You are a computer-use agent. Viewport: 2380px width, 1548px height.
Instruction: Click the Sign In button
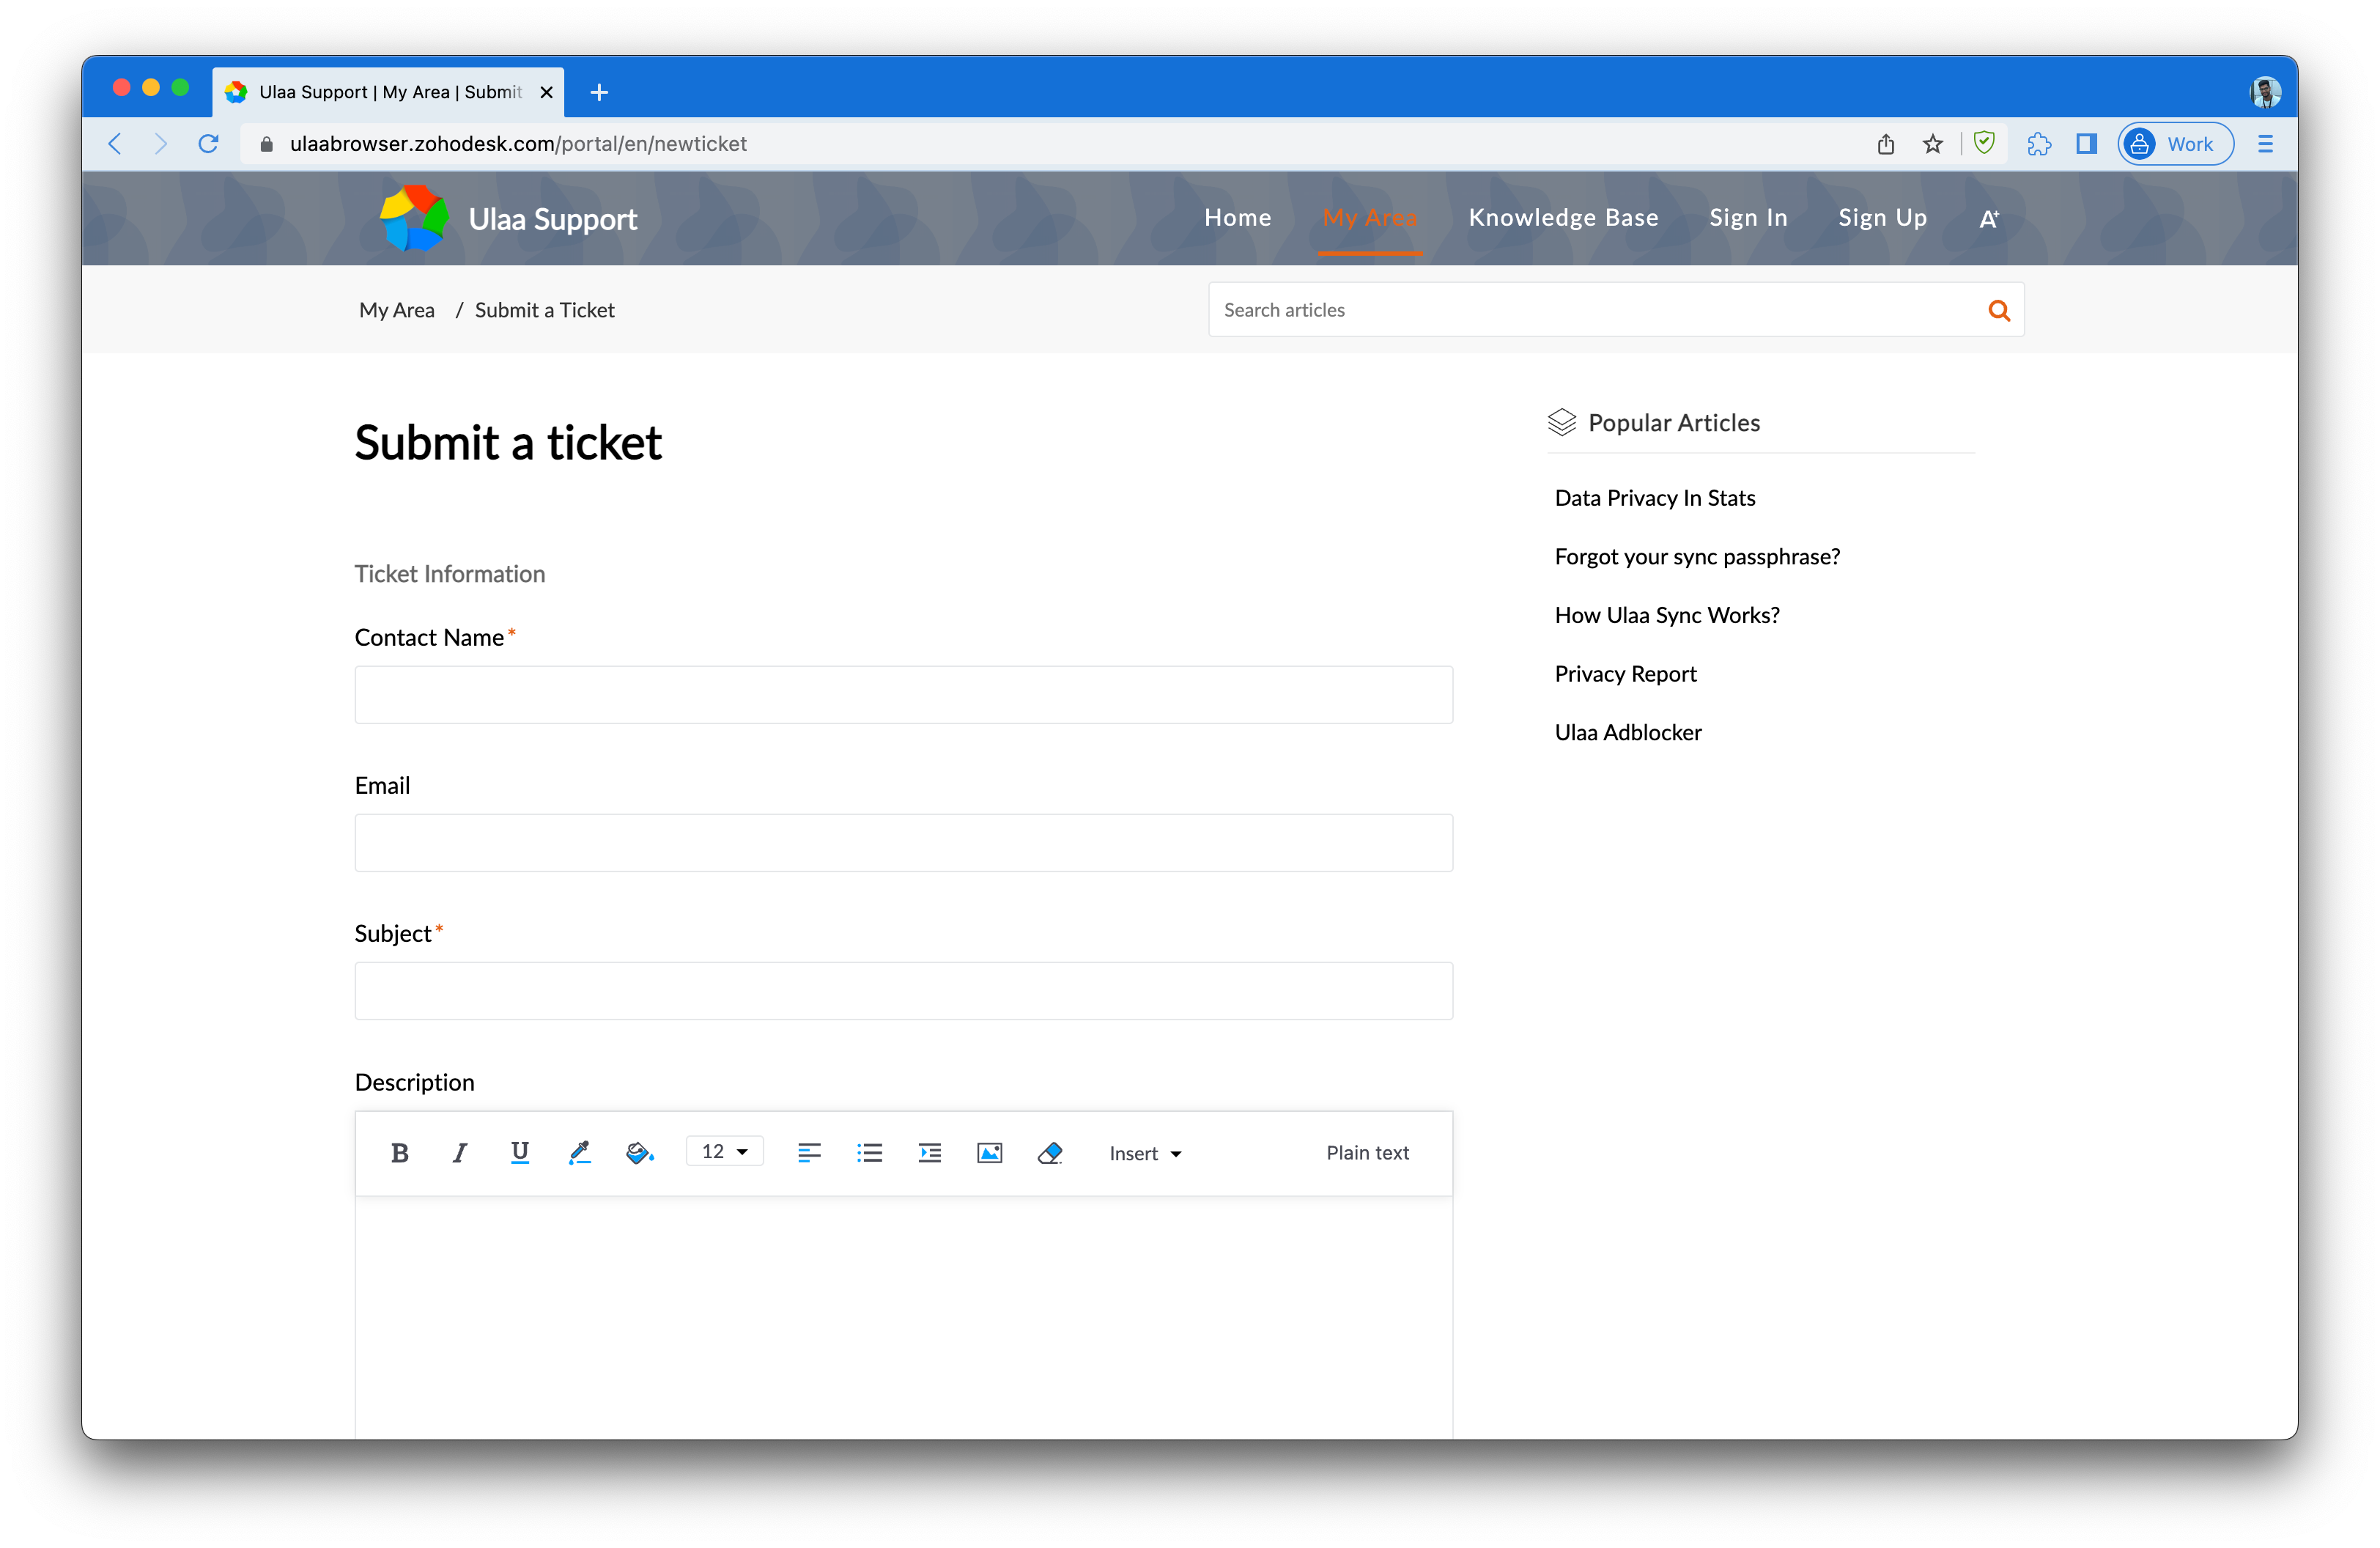click(1748, 217)
